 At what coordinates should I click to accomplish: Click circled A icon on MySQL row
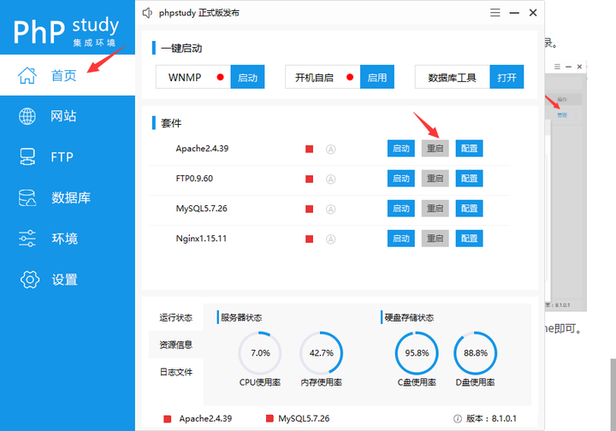pos(331,210)
